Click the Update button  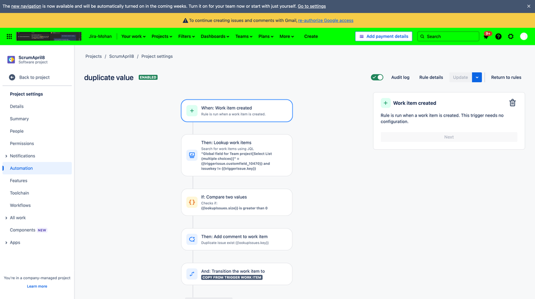tap(460, 78)
